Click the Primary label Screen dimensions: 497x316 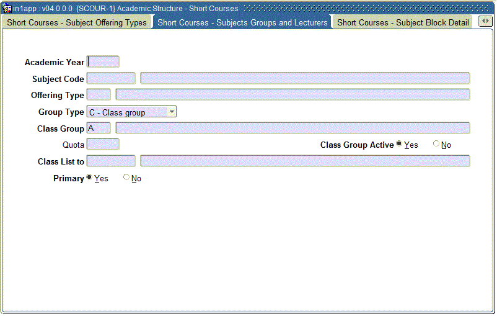(68, 178)
